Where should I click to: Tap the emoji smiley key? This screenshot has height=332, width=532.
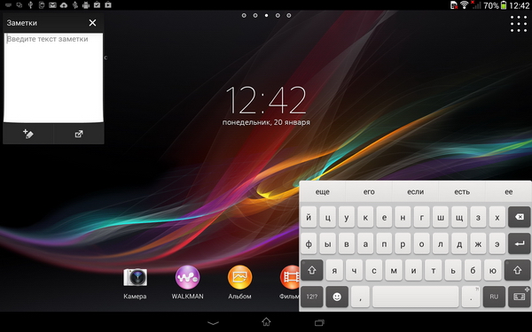click(337, 297)
